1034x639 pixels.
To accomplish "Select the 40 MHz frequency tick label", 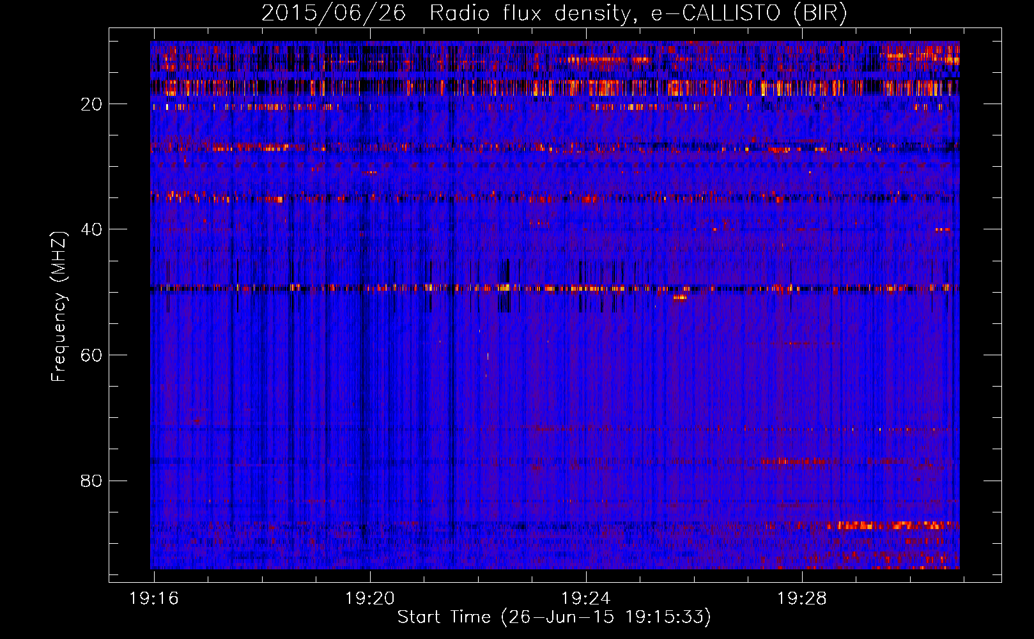I will click(92, 229).
